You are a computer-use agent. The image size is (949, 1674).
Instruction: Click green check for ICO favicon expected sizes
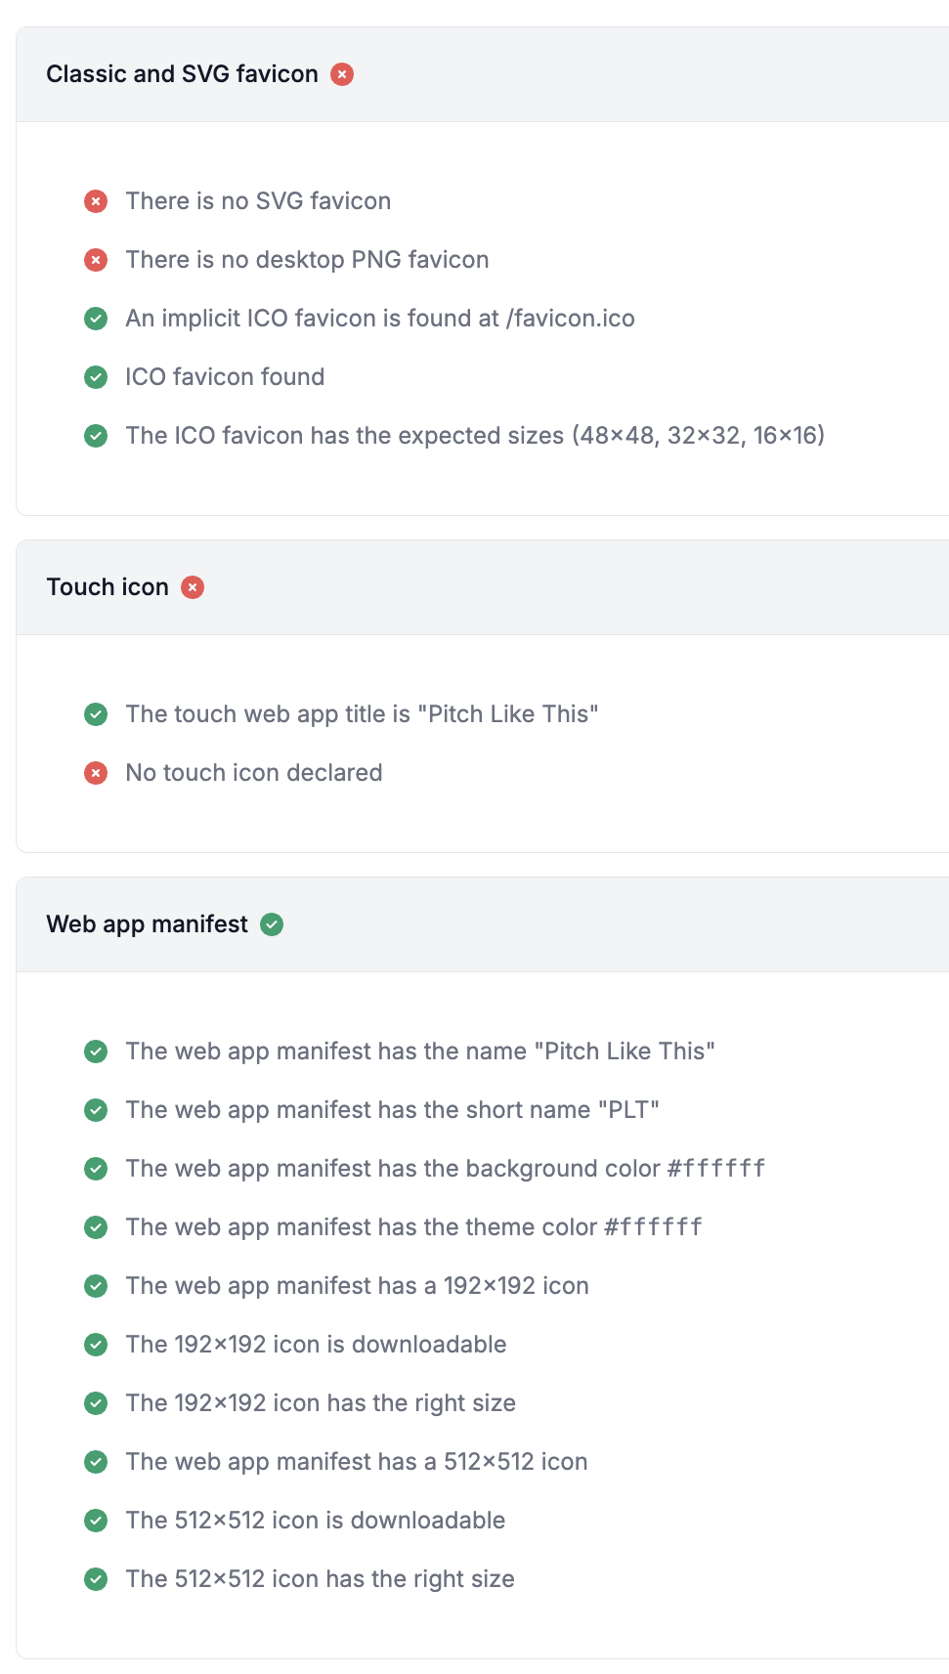click(96, 436)
